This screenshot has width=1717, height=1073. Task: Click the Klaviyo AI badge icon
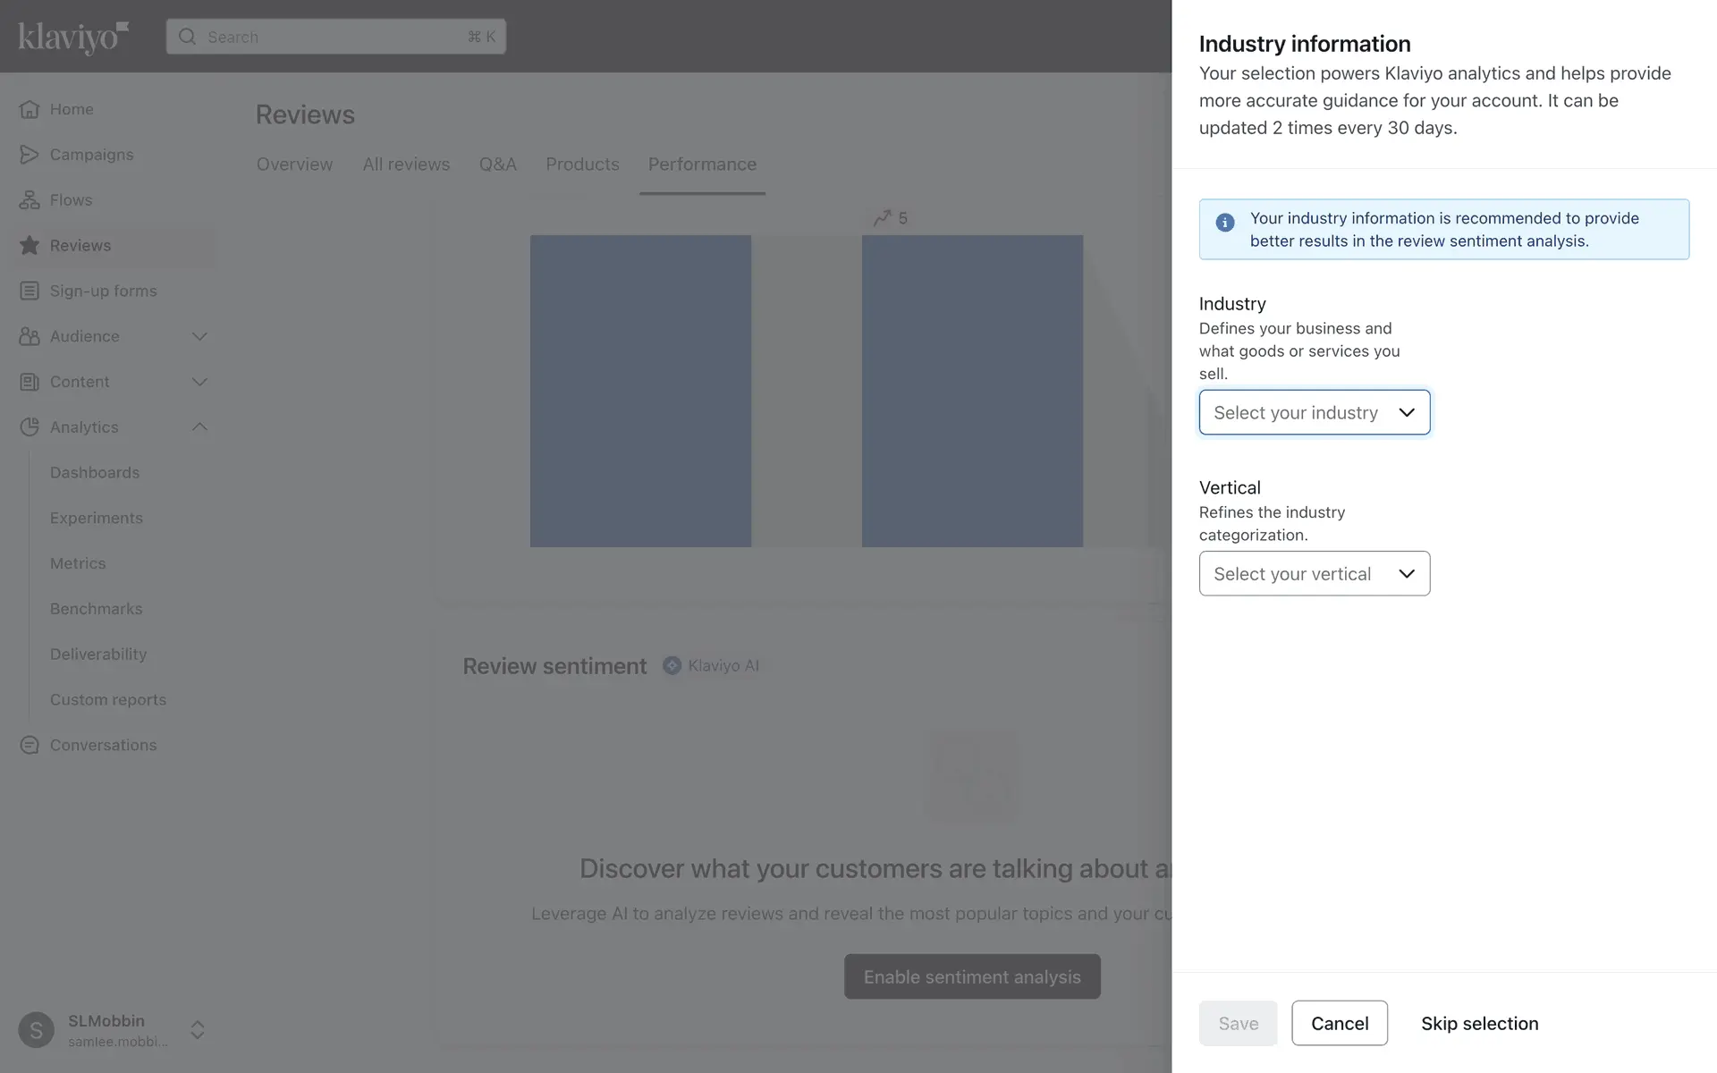672,666
